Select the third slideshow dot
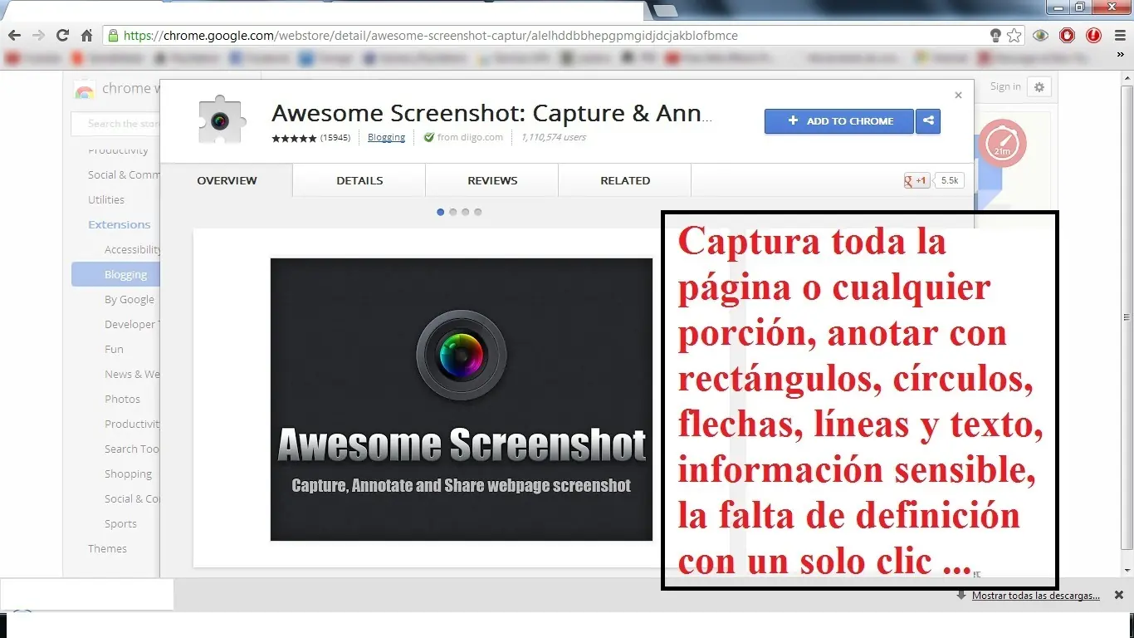Screen dimensions: 1134x638 [x=465, y=212]
